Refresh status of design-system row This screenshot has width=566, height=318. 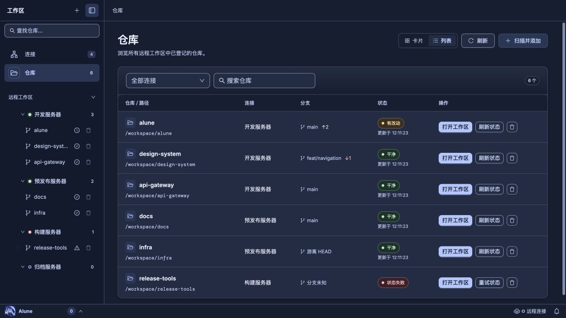click(490, 158)
